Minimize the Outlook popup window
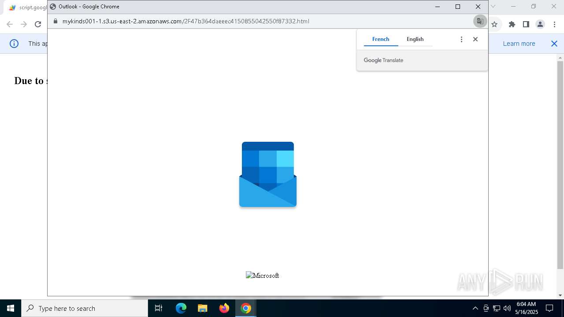The height and width of the screenshot is (317, 564). click(x=438, y=7)
